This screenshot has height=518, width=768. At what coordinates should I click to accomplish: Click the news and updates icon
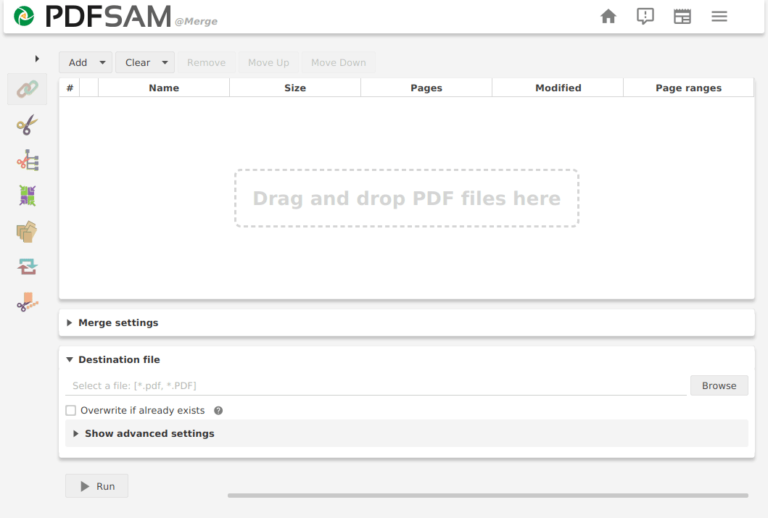[682, 16]
